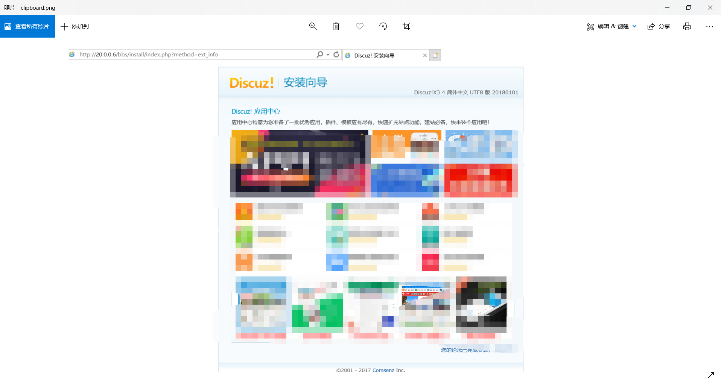Delete the photo with the trash icon

[336, 26]
